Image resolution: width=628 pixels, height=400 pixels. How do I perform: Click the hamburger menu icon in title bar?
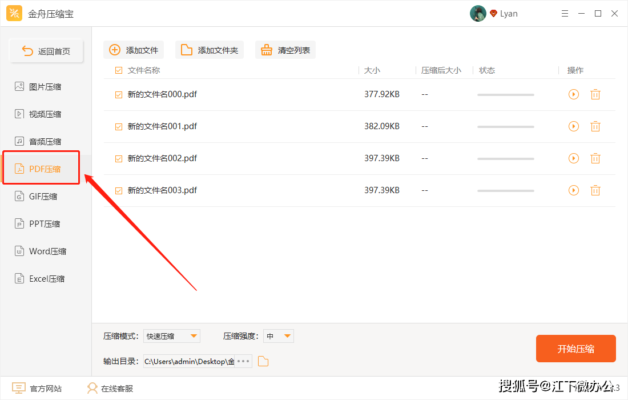coord(565,14)
